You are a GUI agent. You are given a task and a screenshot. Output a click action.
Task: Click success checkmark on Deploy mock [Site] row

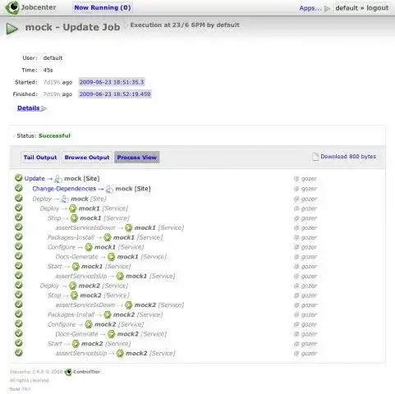click(19, 198)
